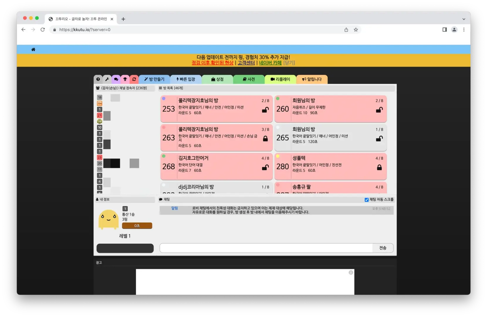
Task: Click the chat message input field
Action: 266,248
